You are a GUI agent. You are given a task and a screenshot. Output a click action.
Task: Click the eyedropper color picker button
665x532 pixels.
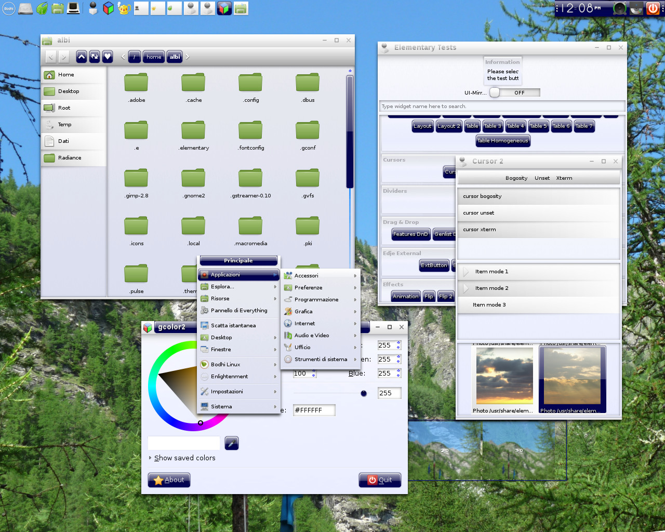click(232, 443)
